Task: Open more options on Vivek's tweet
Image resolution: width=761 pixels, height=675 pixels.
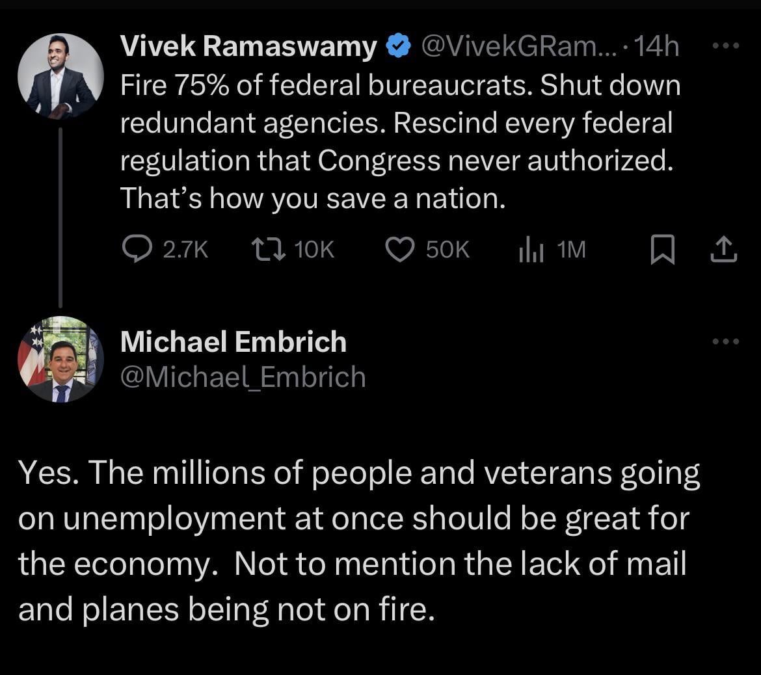Action: (x=726, y=47)
